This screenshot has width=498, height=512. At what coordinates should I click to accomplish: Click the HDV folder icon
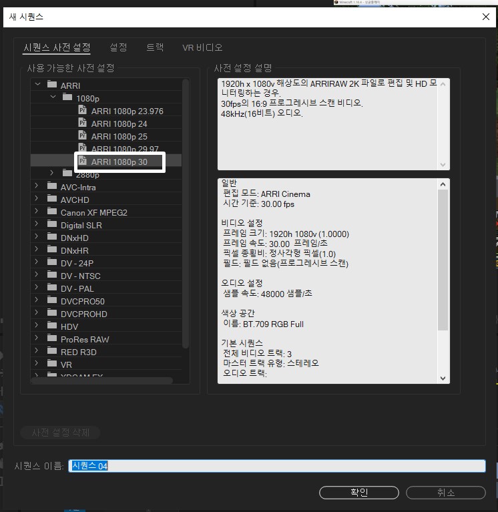(x=52, y=326)
